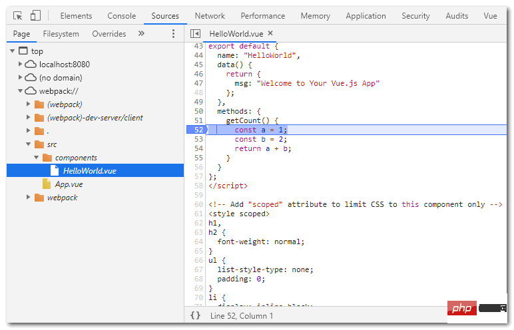Expand the (webpack)-dev-server/client folder arrow

(28, 117)
